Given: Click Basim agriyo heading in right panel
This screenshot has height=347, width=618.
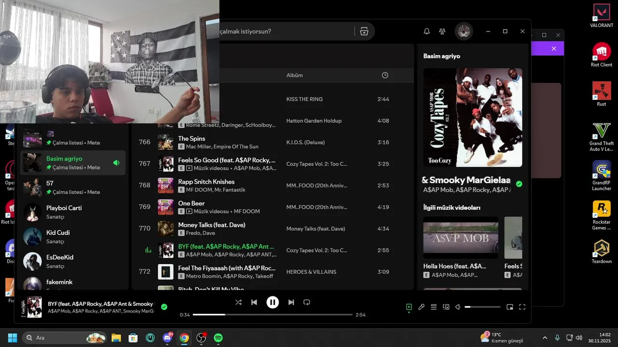Looking at the screenshot, I should (x=442, y=56).
